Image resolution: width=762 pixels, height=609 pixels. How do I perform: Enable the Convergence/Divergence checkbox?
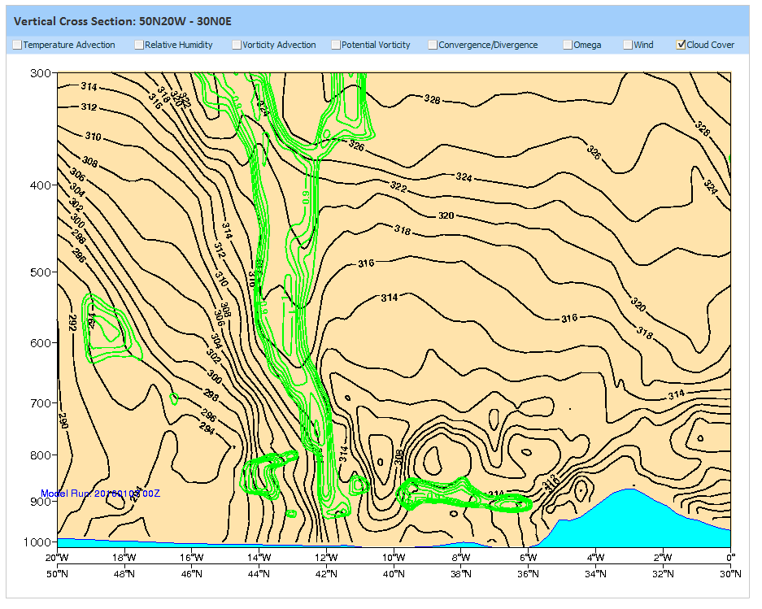click(x=433, y=46)
